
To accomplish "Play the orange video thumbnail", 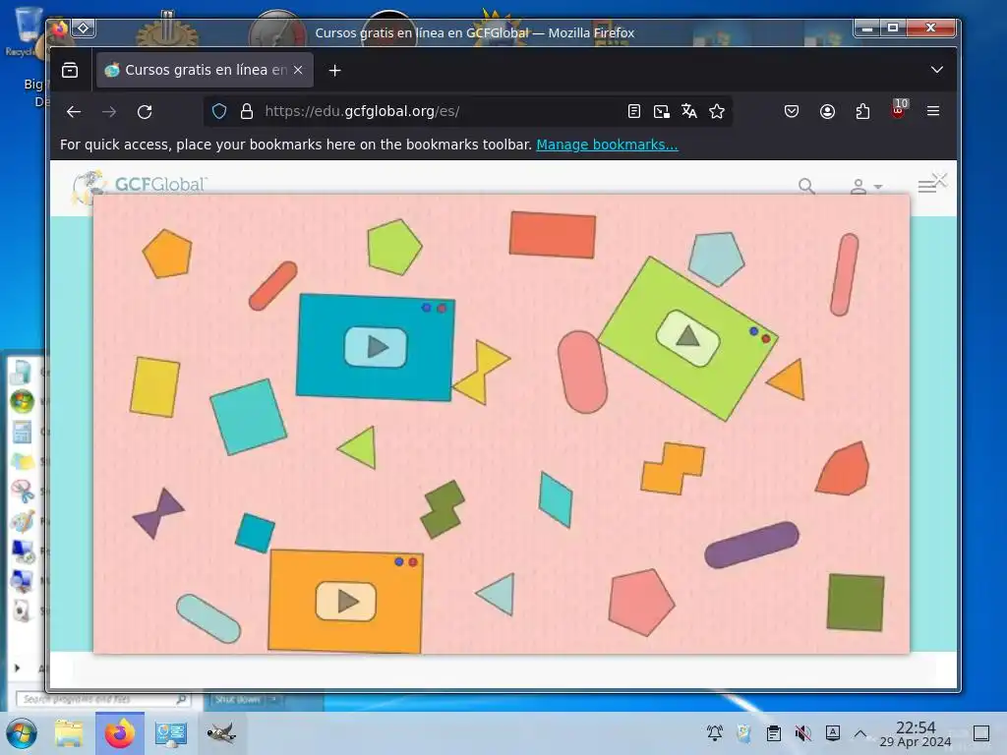I will coord(345,601).
